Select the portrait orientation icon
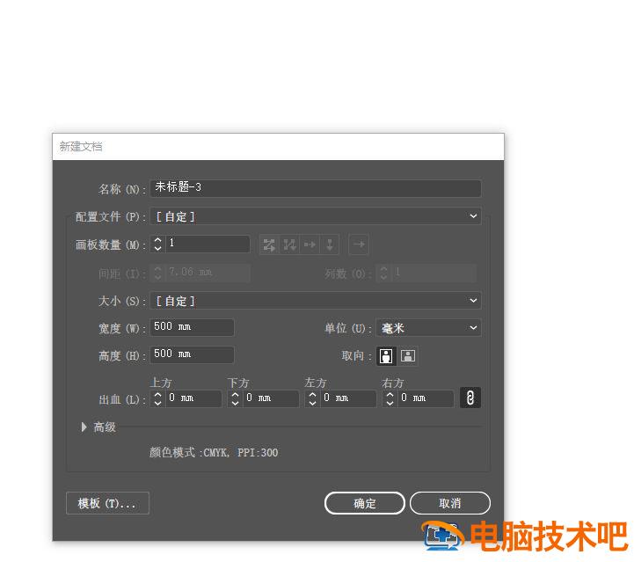The width and height of the screenshot is (634, 562). click(x=386, y=356)
